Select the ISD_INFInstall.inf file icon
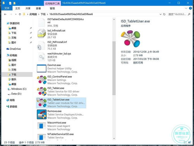The image size is (194, 146). pos(41,45)
